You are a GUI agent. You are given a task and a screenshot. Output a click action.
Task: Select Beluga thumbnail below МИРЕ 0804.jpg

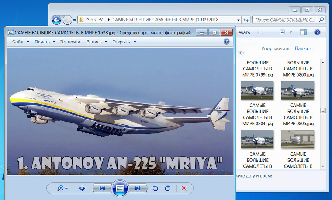click(x=257, y=139)
